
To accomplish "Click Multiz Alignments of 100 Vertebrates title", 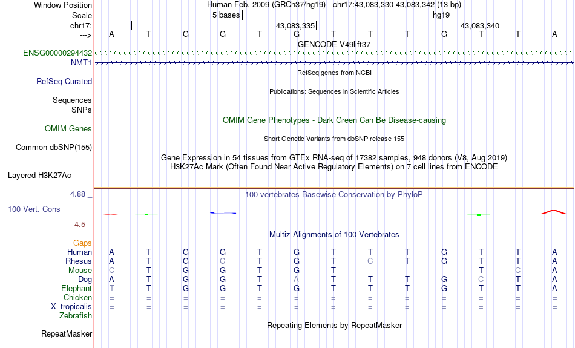I will tap(334, 235).
